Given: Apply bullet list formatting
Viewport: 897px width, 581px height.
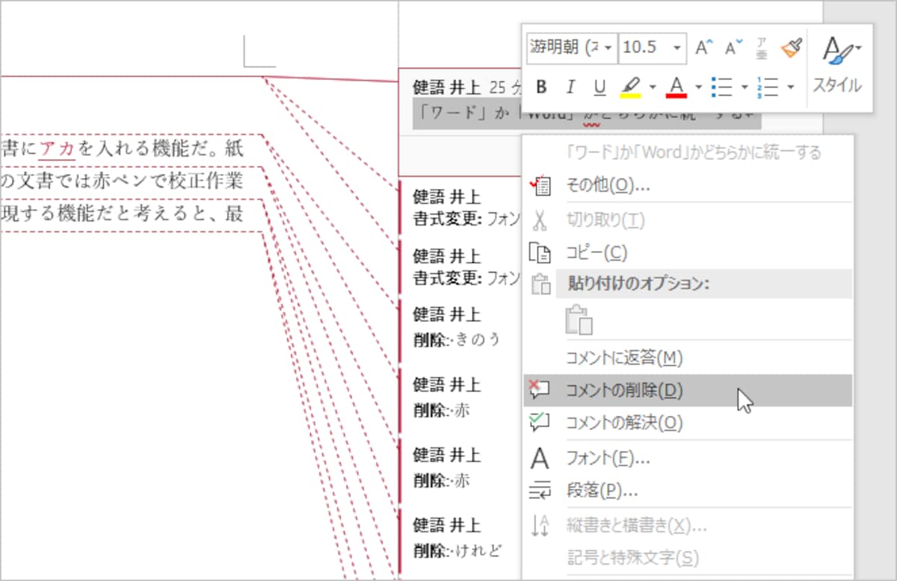Looking at the screenshot, I should 722,87.
